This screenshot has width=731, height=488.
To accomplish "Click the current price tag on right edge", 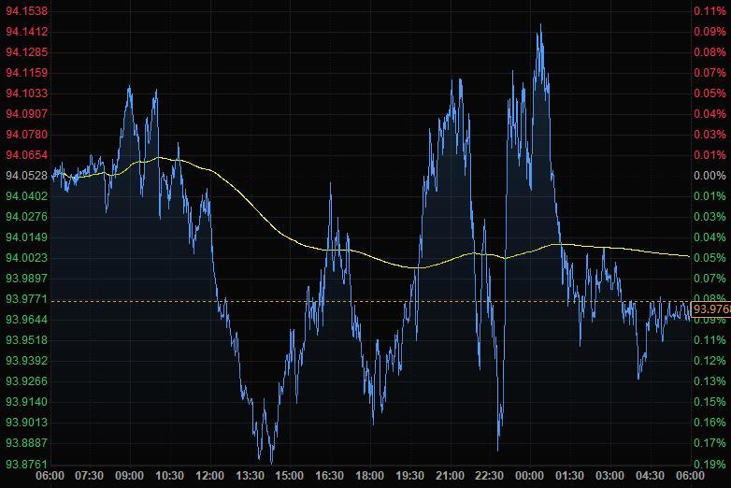I will [x=711, y=309].
